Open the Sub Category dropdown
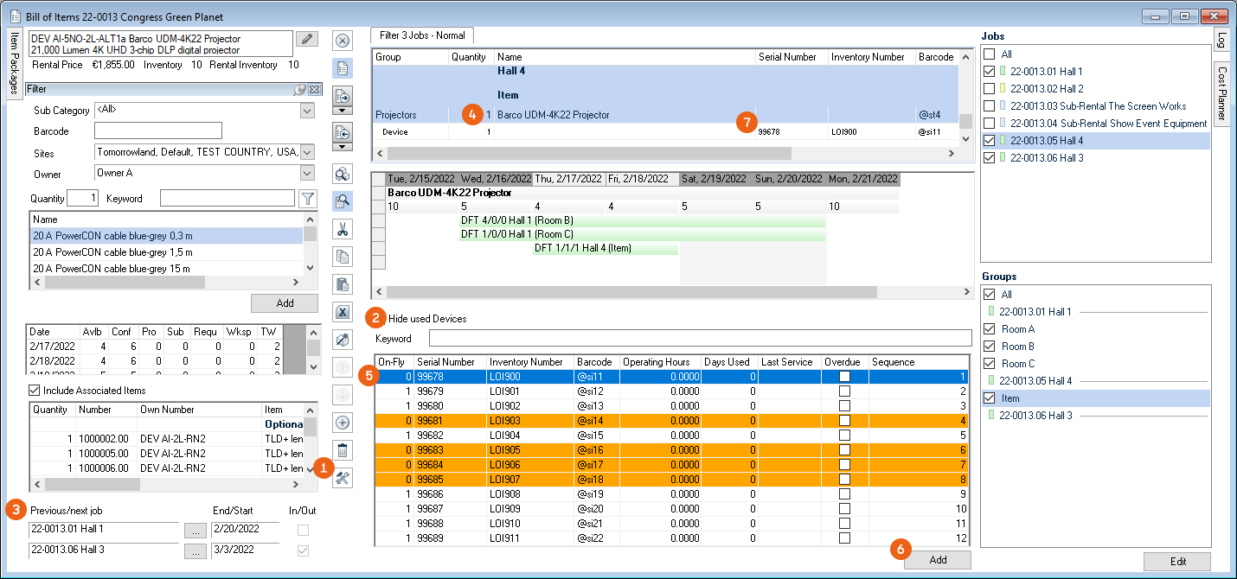The image size is (1237, 579). coord(307,111)
